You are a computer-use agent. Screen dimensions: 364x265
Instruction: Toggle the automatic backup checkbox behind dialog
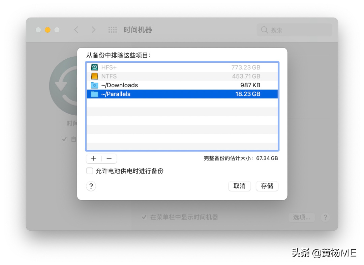[64, 139]
